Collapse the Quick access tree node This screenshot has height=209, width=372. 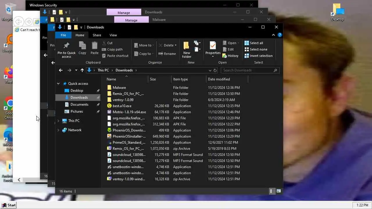click(x=58, y=84)
